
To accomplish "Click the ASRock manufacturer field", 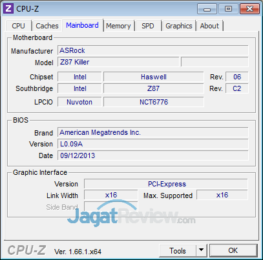I will [x=153, y=50].
